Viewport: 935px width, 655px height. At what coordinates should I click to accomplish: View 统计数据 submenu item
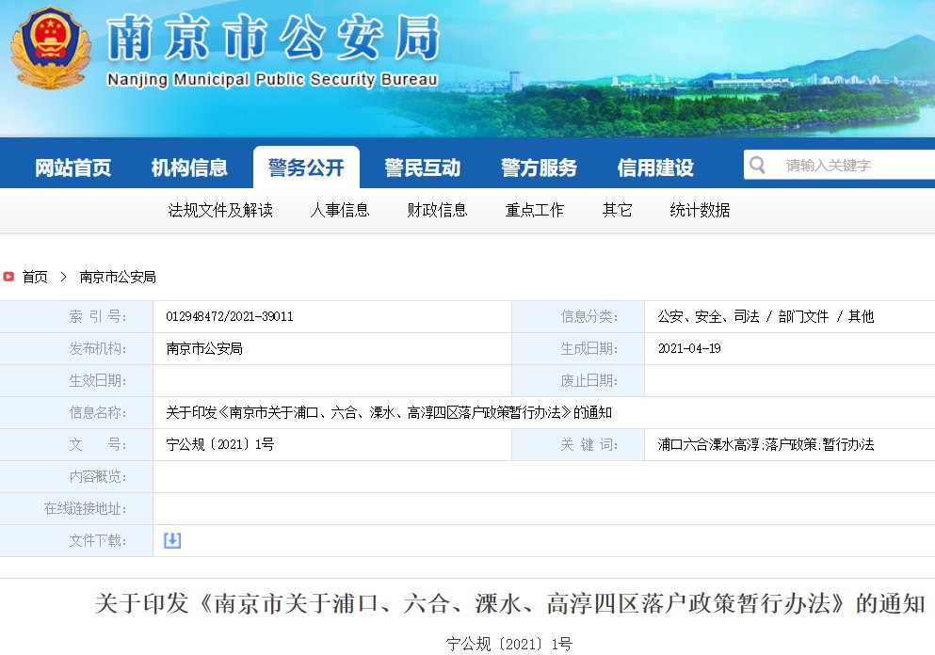pos(700,210)
